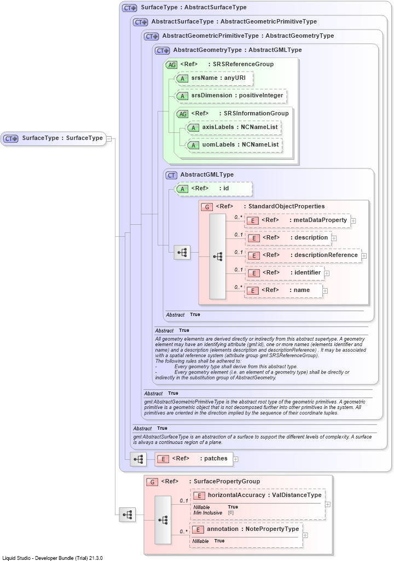Expand the horizontalAccuracy element
The width and height of the screenshot is (394, 561).
tap(328, 505)
